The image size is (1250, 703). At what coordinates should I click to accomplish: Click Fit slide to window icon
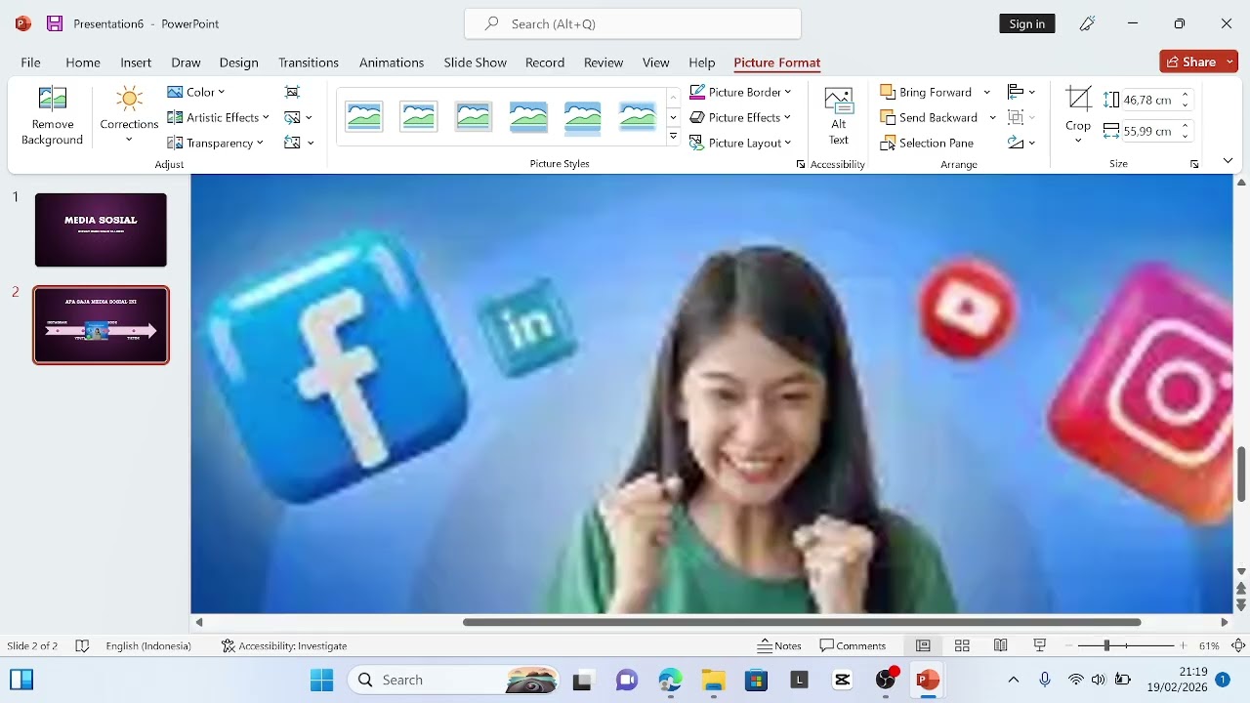(x=1238, y=645)
